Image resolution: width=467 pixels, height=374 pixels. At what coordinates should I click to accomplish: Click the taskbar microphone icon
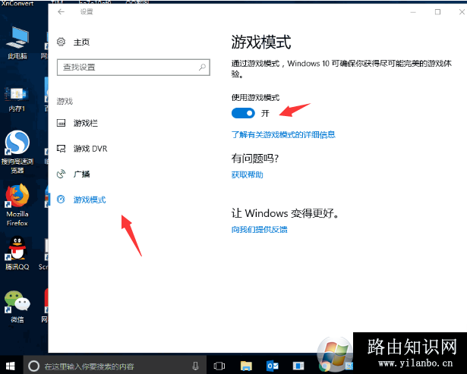pyautogui.click(x=195, y=366)
